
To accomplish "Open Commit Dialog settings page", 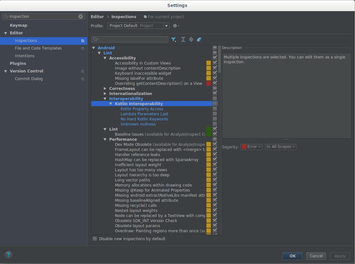I will click(29, 79).
